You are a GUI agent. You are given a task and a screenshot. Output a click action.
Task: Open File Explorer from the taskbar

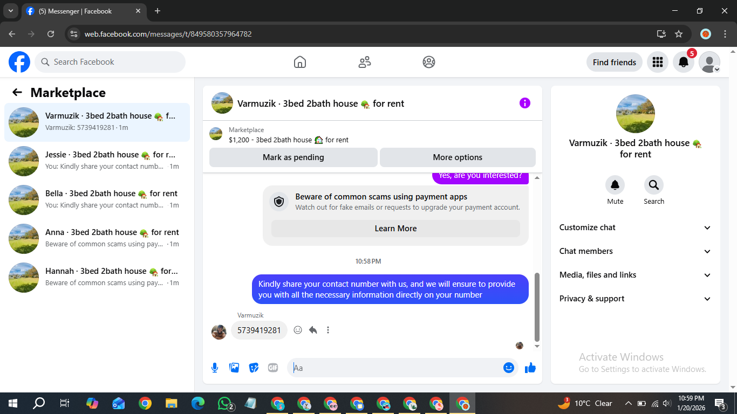pos(171,403)
